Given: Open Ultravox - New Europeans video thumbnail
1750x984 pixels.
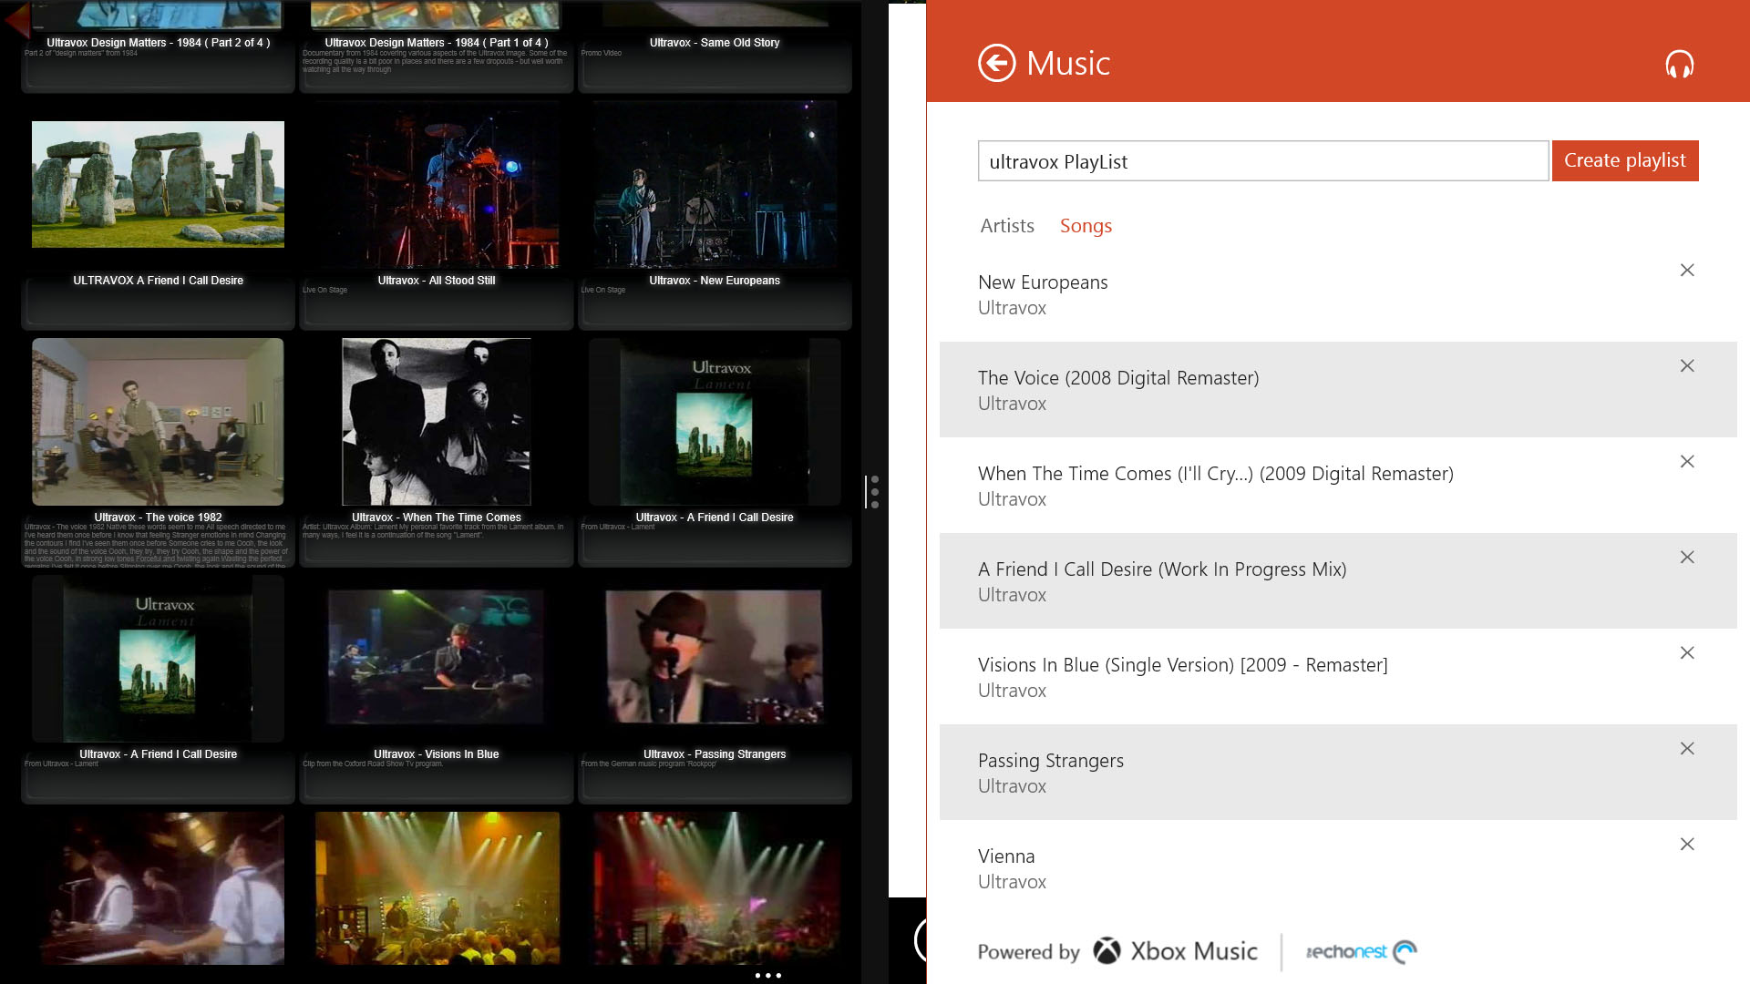Looking at the screenshot, I should point(715,184).
